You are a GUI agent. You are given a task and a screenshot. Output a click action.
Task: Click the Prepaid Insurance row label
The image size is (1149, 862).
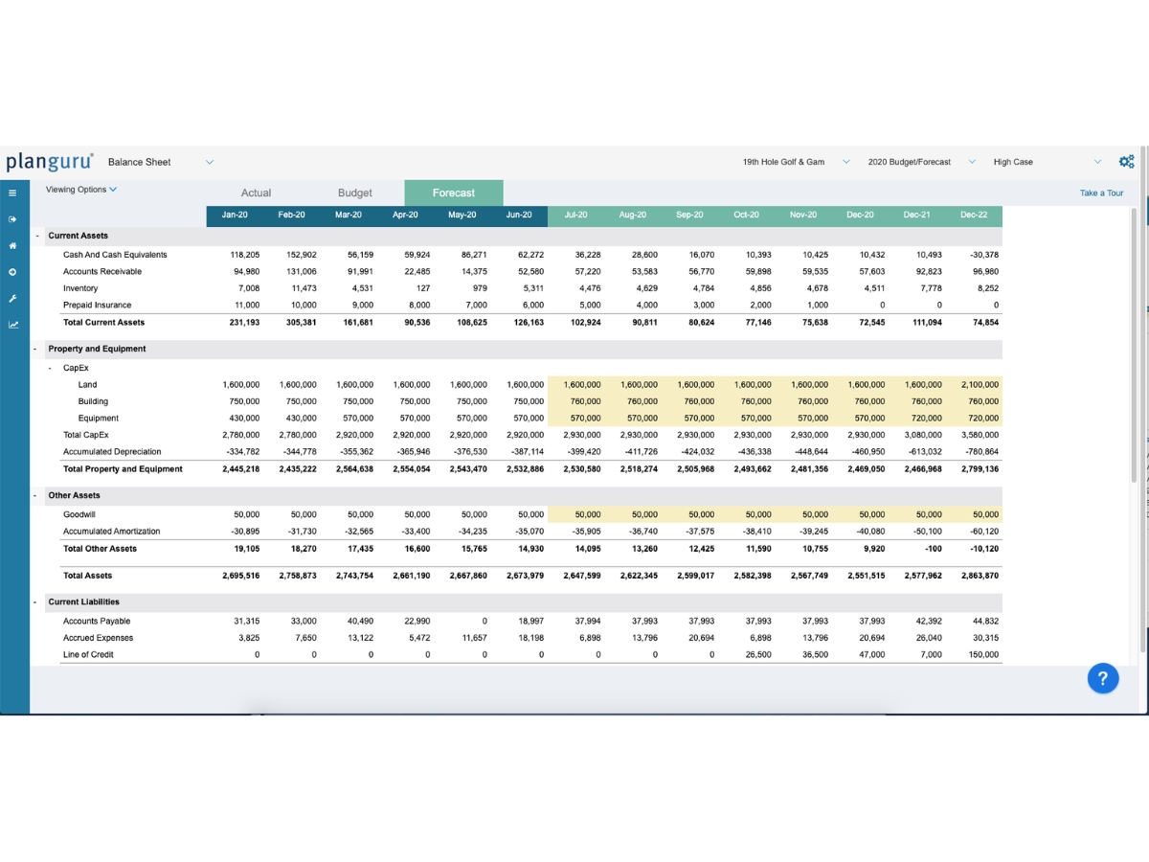pos(98,306)
